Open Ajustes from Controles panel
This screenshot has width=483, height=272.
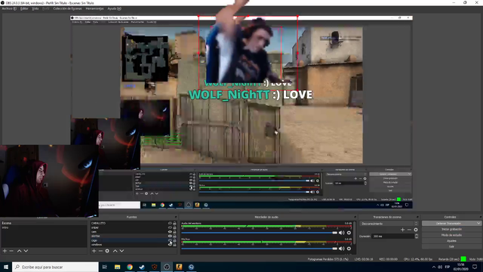pos(451,241)
